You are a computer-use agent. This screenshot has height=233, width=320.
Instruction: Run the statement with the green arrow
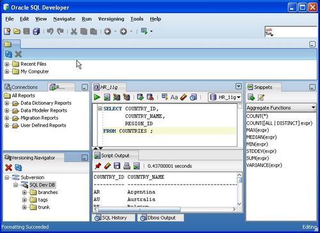97,98
